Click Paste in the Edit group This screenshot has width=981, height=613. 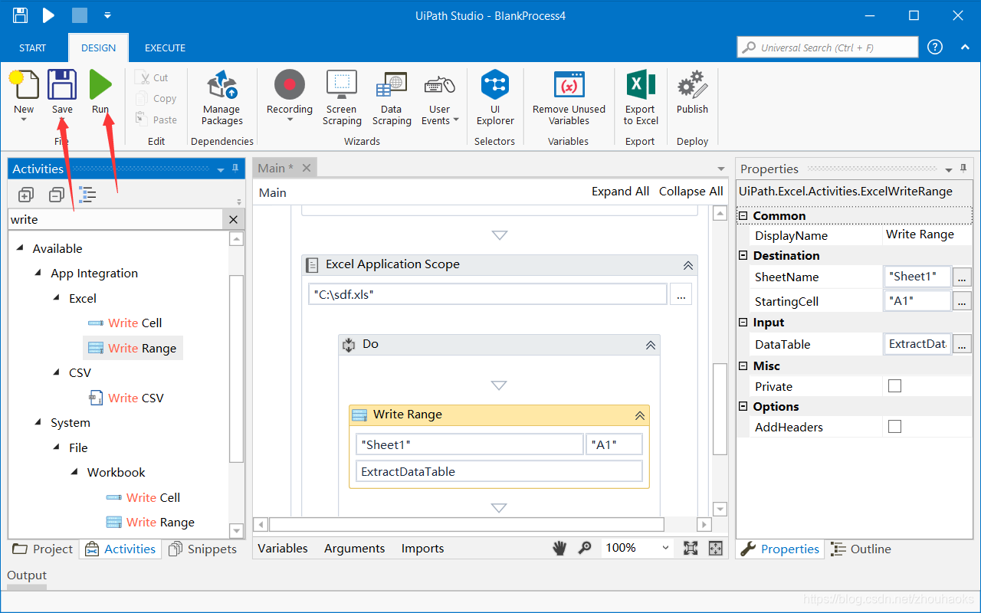tap(156, 120)
